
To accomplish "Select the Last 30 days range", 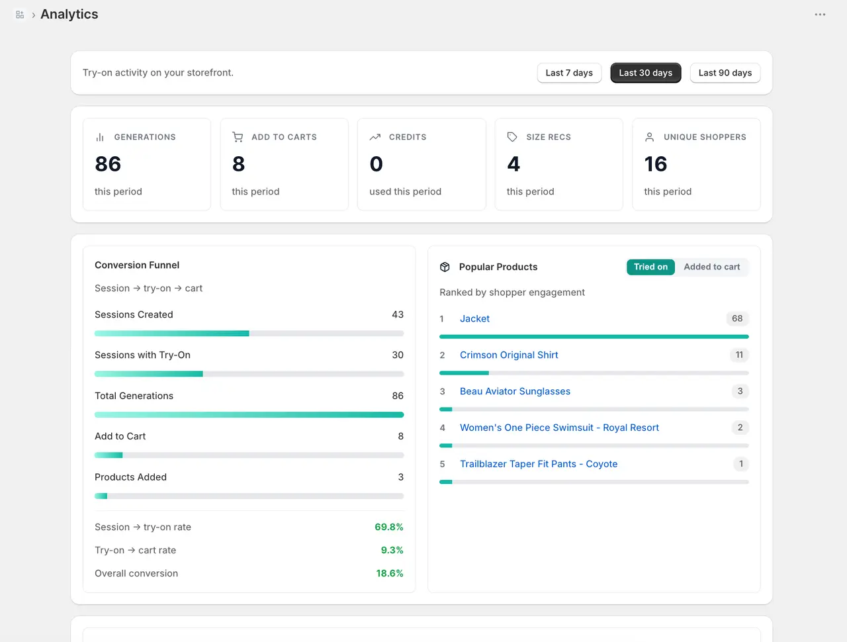I will [646, 73].
